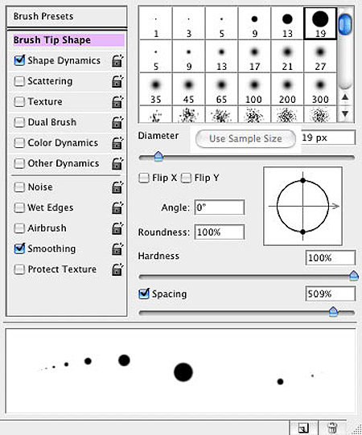Click the Spacing percentage field
Viewport: 362px width, 435px height.
coord(331,293)
